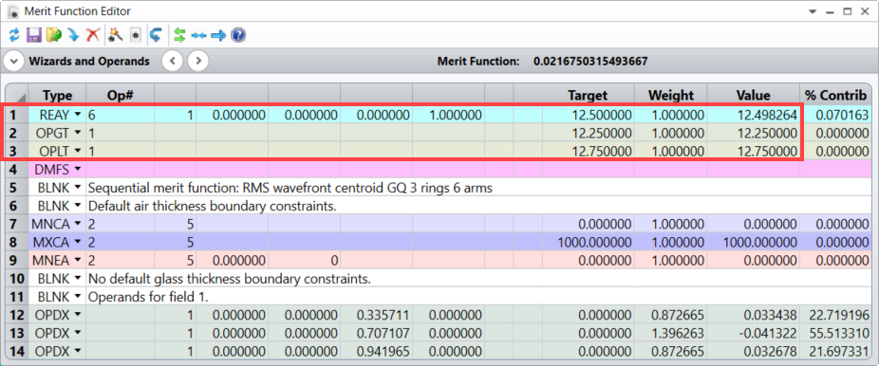This screenshot has width=879, height=366.
Task: Click the Value column header
Action: (x=753, y=95)
